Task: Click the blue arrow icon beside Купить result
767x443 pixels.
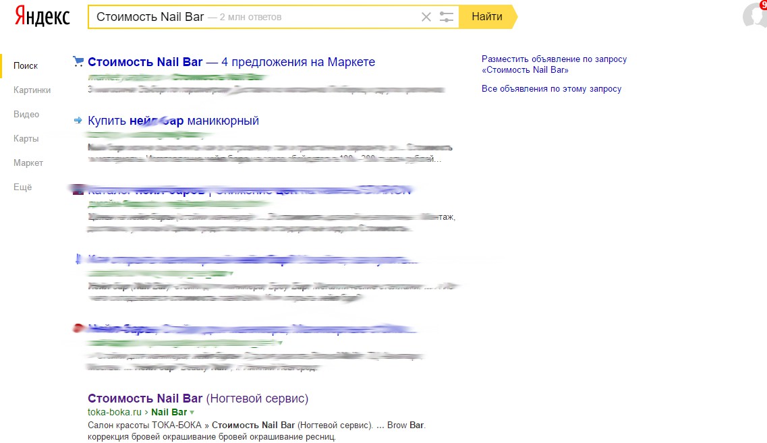Action: [78, 120]
